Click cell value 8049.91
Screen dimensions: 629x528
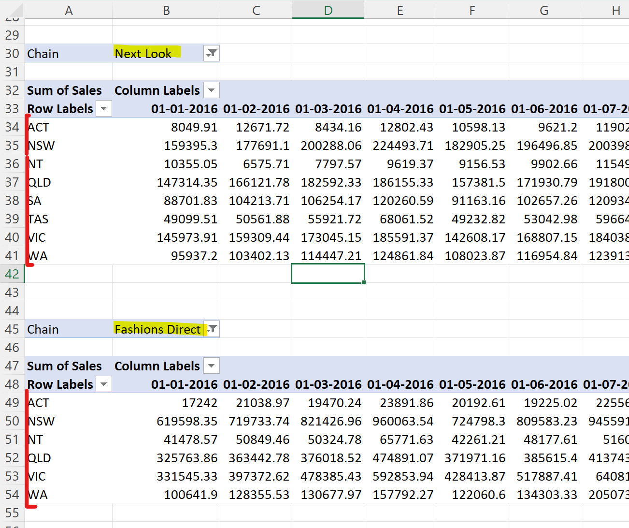166,127
